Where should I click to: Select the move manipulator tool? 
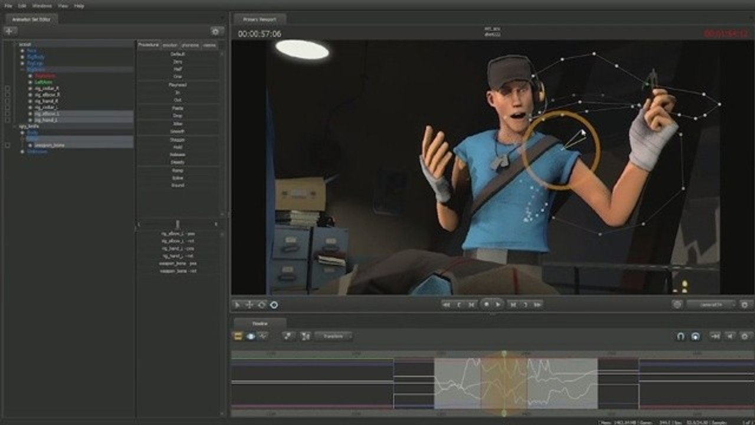[x=250, y=305]
